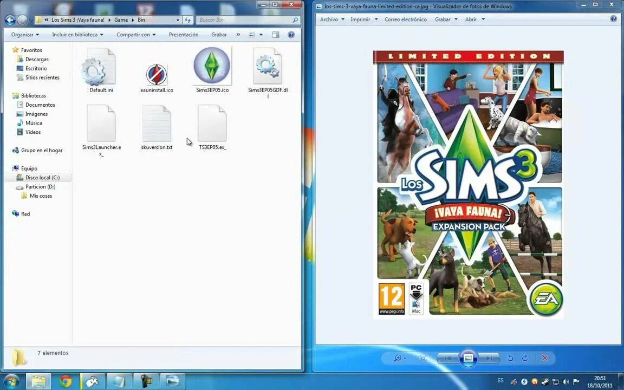Select Sitios recientes in Favoritos
This screenshot has width=624, height=390.
[x=42, y=77]
